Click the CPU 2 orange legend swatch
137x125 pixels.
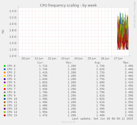(5, 73)
